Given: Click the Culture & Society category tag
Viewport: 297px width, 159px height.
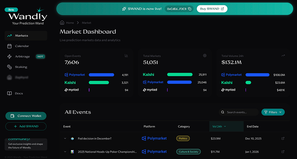Looking at the screenshot, I should click(189, 152).
